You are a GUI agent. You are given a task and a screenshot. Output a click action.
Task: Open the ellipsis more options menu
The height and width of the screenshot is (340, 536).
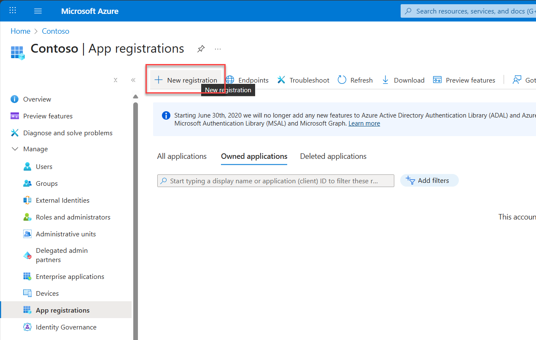218,49
